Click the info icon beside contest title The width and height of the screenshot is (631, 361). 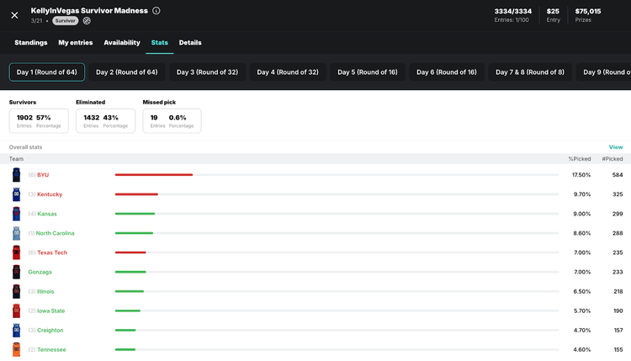coord(156,11)
